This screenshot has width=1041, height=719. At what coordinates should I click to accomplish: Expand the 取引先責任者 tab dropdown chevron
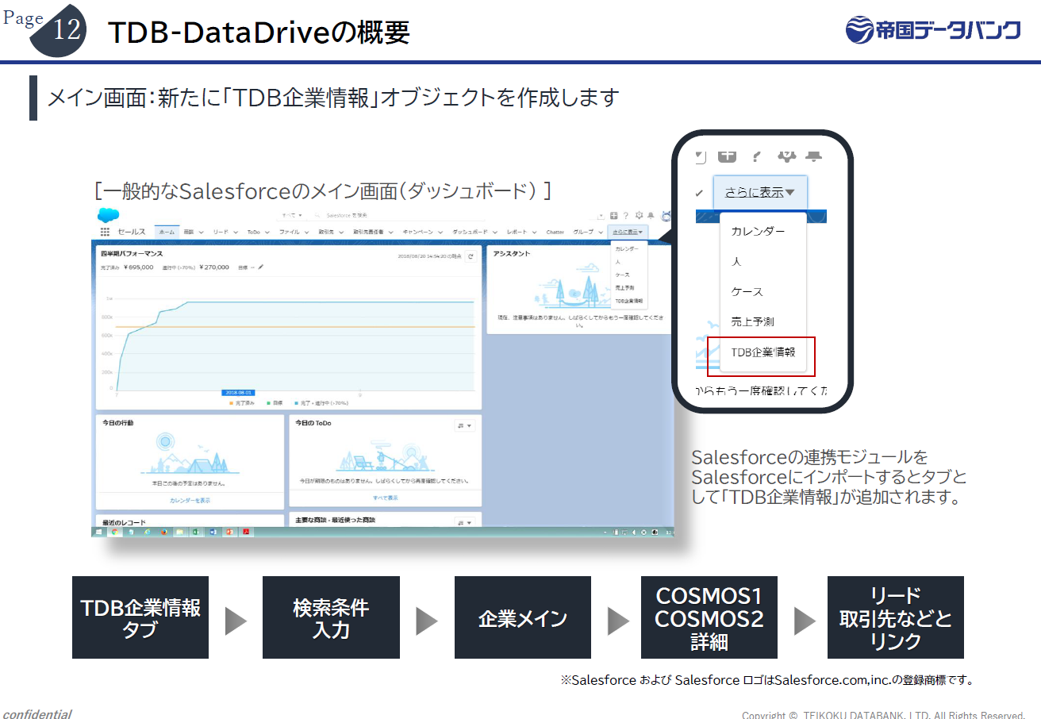click(x=391, y=233)
